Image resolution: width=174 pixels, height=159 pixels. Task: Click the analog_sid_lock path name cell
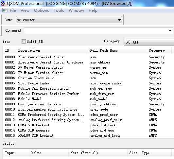pos(105,136)
